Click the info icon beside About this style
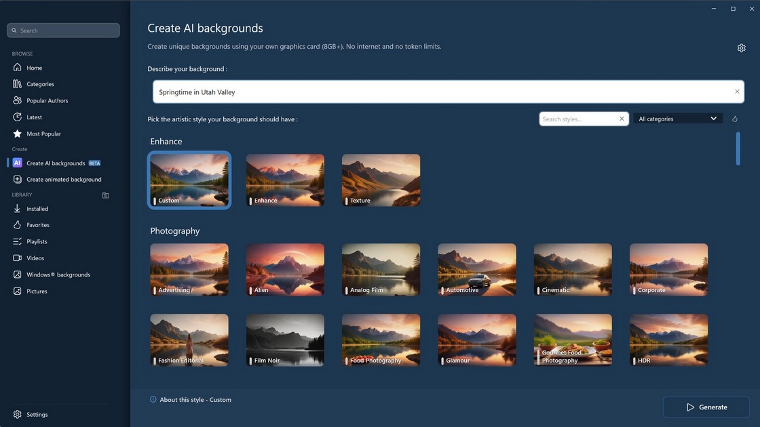 click(153, 399)
